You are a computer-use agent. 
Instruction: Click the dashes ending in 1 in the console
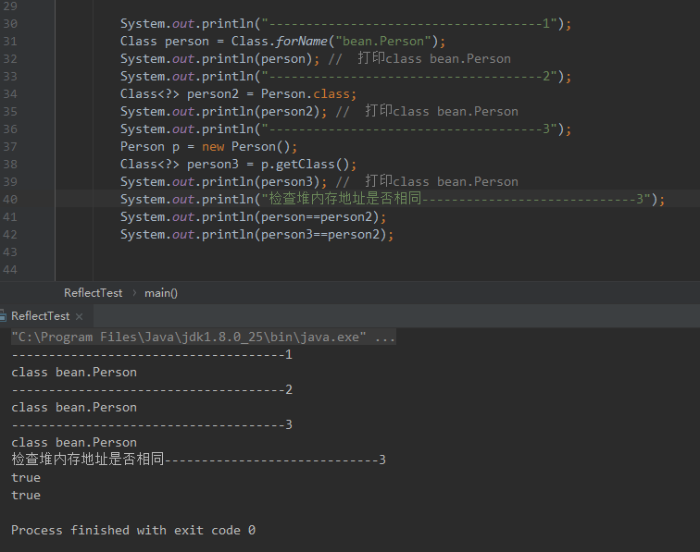(x=152, y=354)
